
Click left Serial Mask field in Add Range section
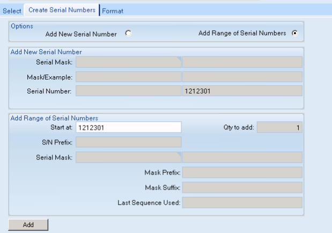coord(129,157)
